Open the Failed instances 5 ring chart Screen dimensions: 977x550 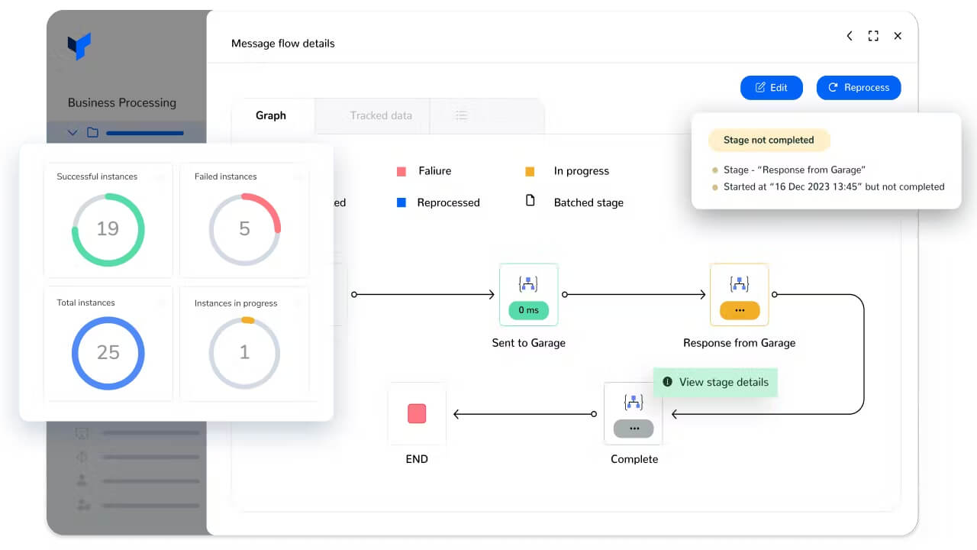coord(244,228)
